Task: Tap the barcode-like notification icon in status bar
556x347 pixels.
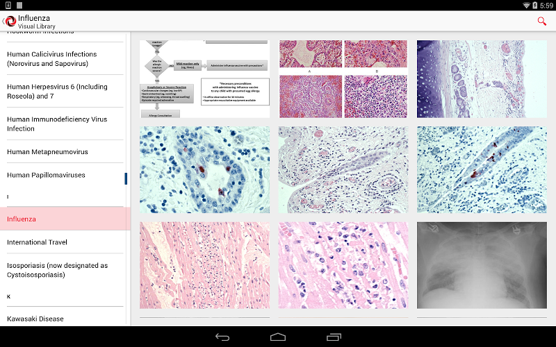Action: [x=19, y=5]
